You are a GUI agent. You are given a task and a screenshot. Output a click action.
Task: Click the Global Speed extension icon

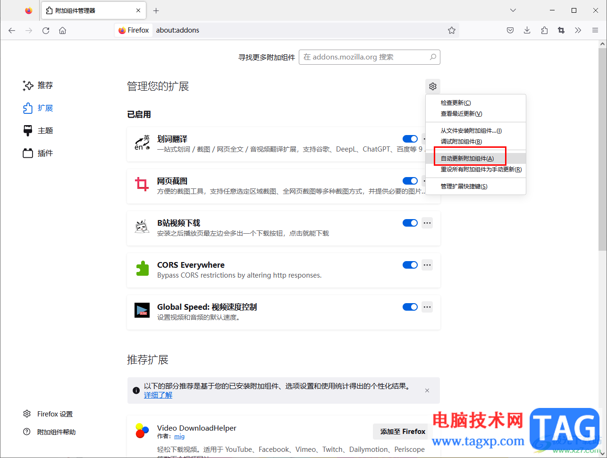coord(142,310)
